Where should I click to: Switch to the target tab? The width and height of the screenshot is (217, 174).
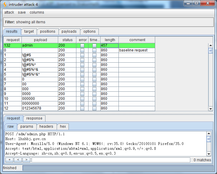(x=29, y=31)
